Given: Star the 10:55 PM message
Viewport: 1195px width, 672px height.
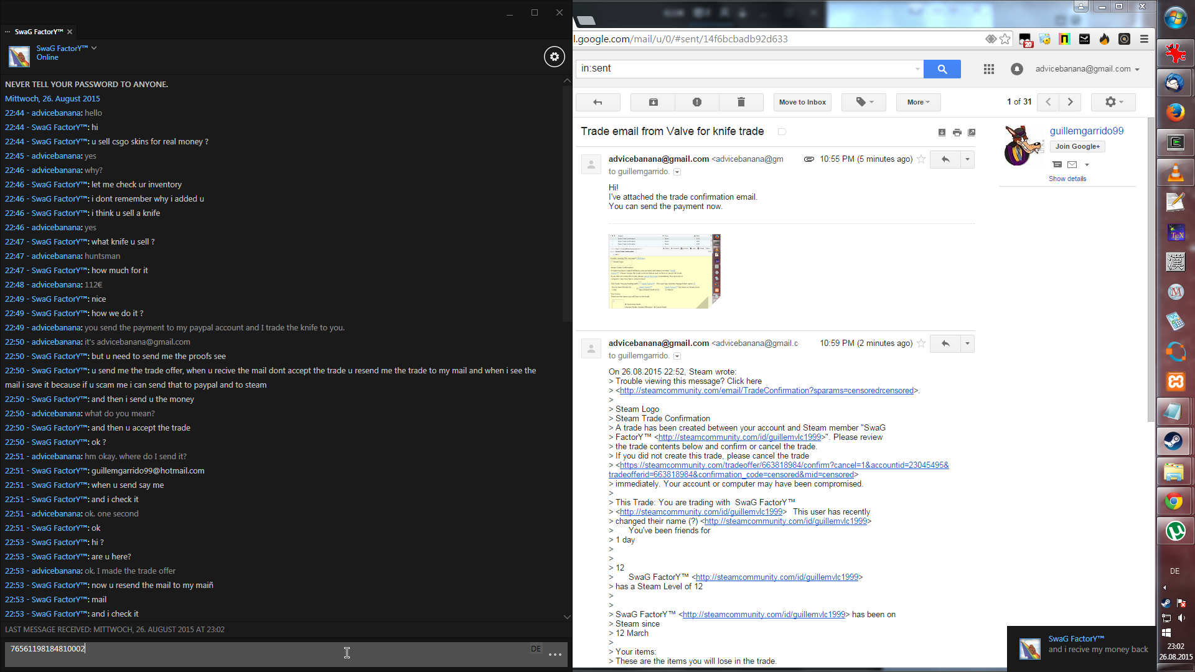Looking at the screenshot, I should tap(921, 159).
